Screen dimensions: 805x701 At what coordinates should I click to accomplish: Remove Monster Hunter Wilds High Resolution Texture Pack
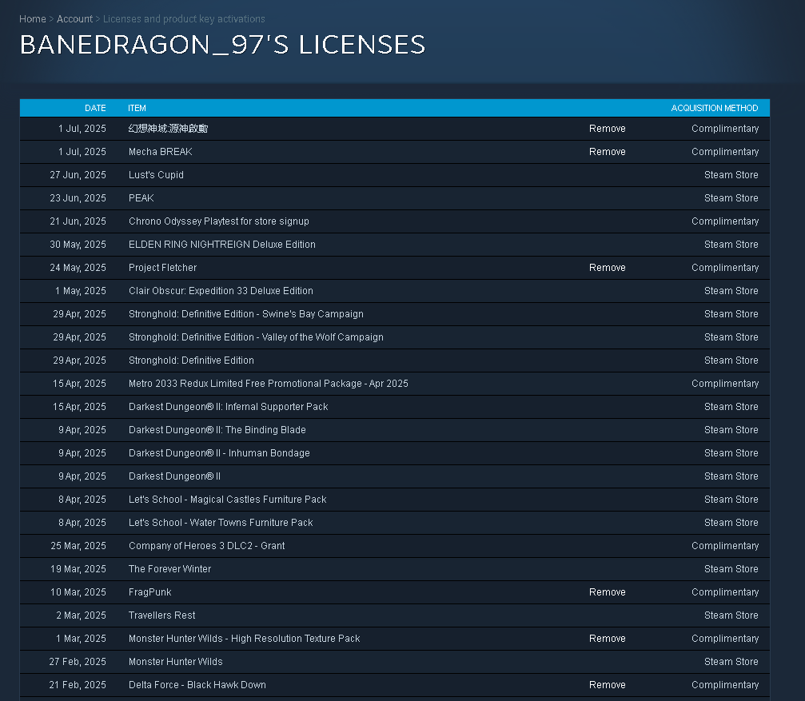[607, 639]
